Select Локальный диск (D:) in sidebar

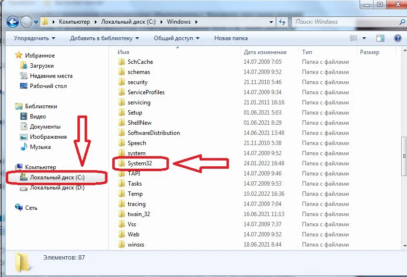point(57,188)
